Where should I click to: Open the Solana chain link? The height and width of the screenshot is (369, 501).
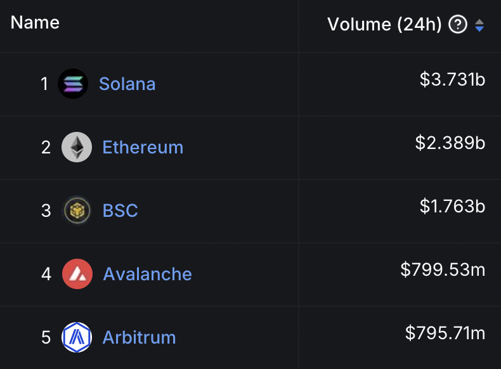tap(127, 84)
